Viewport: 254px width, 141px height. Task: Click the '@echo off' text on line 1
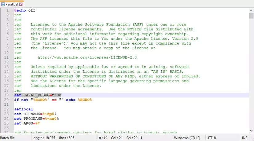pos(25,10)
